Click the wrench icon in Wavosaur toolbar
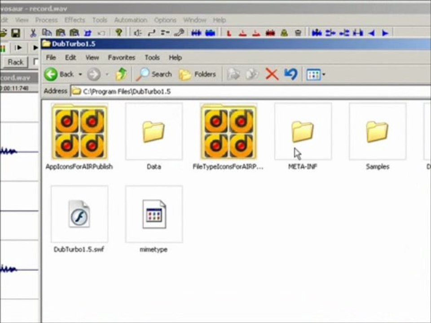The height and width of the screenshot is (323, 431). coord(179,33)
